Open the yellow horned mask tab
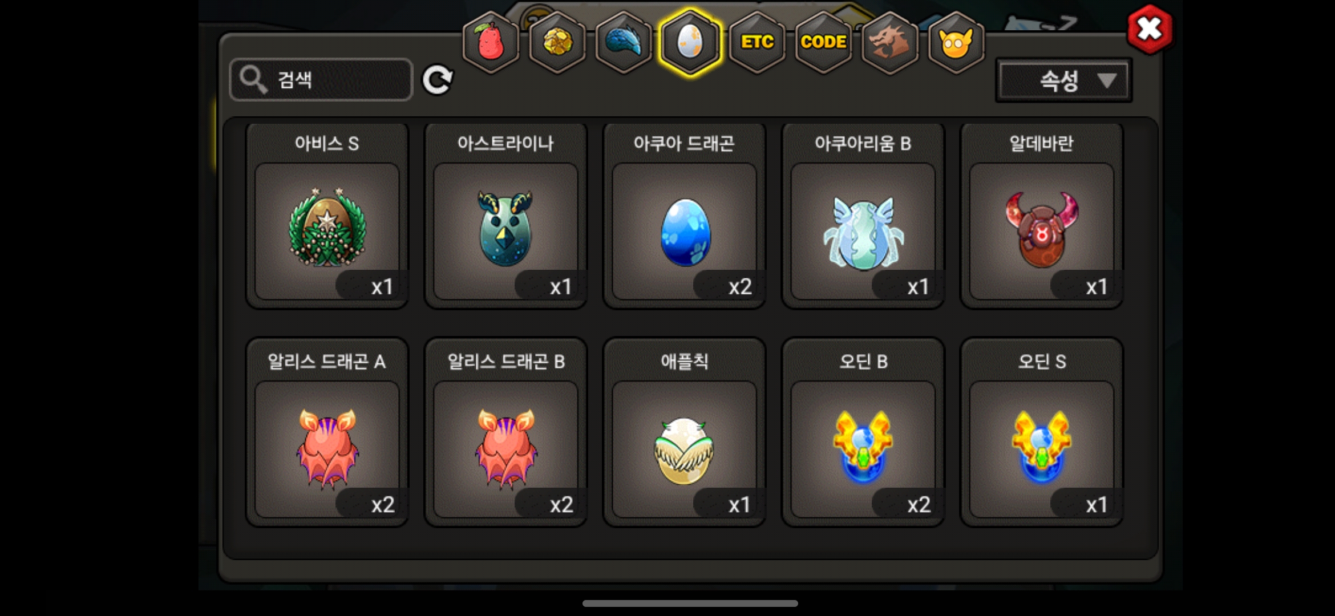The height and width of the screenshot is (616, 1335). pos(956,42)
